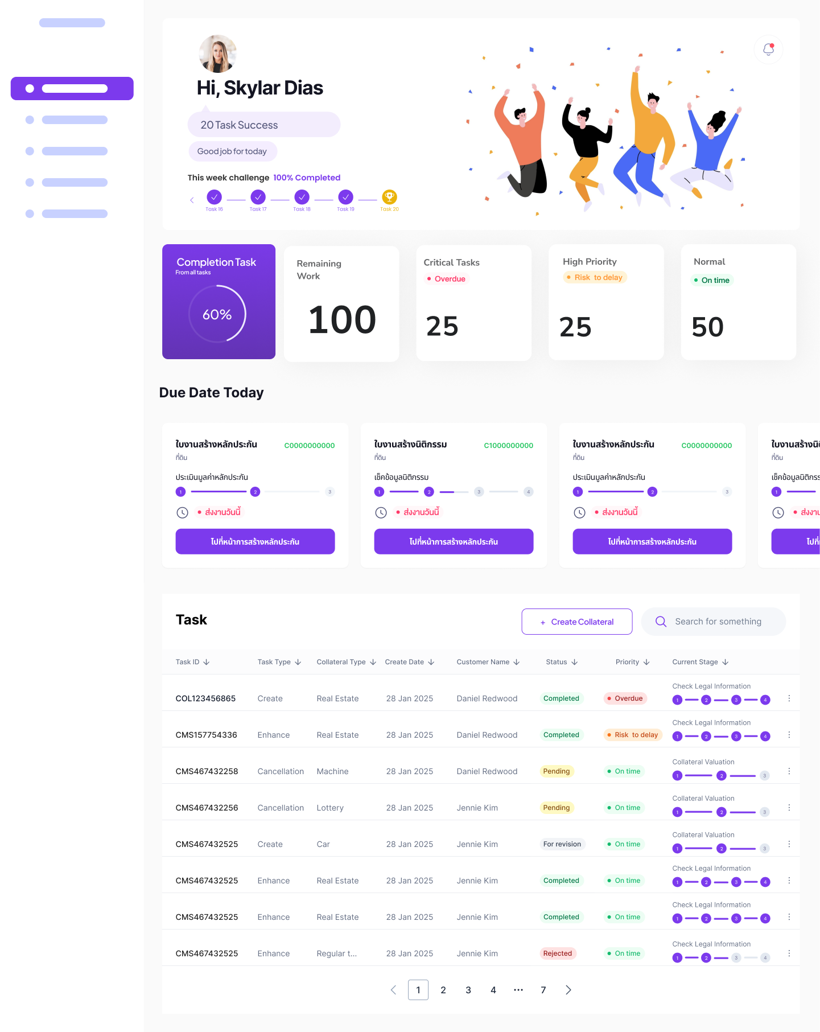The width and height of the screenshot is (820, 1032).
Task: Go to previous week challenge tasks arrow
Action: point(192,200)
